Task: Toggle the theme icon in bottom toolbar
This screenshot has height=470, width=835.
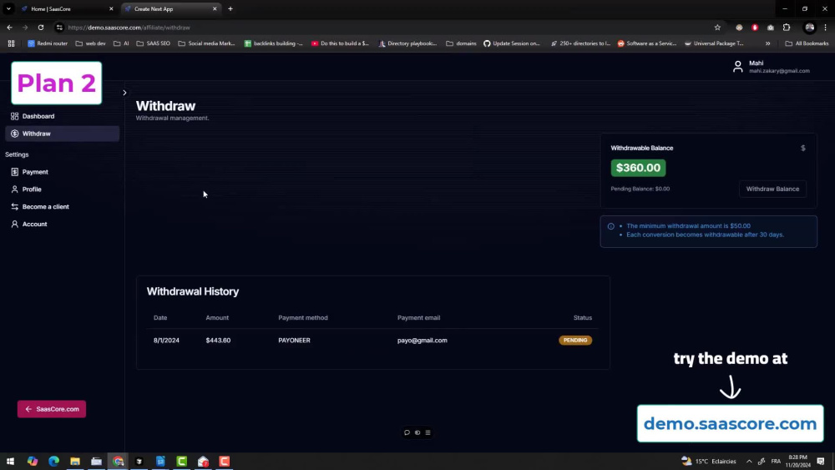Action: pos(417,432)
